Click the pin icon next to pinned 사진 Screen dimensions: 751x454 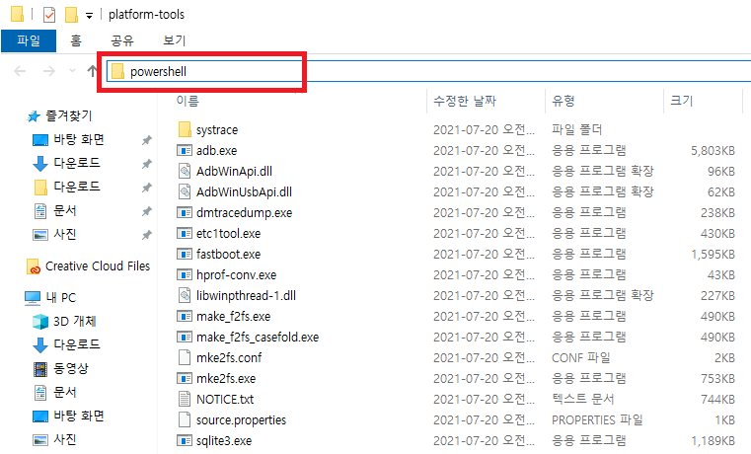pos(147,235)
